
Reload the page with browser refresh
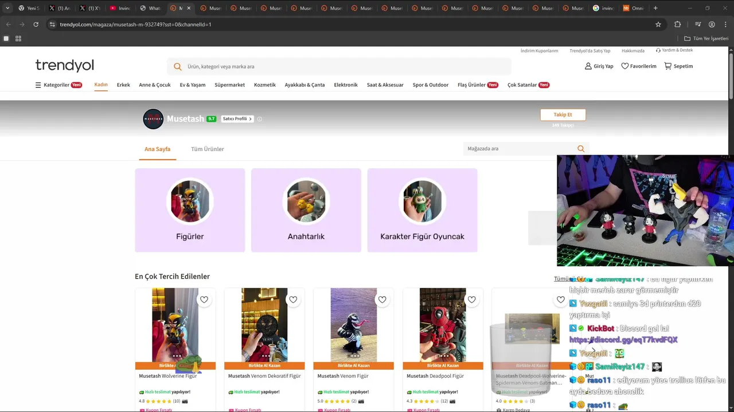(36, 25)
